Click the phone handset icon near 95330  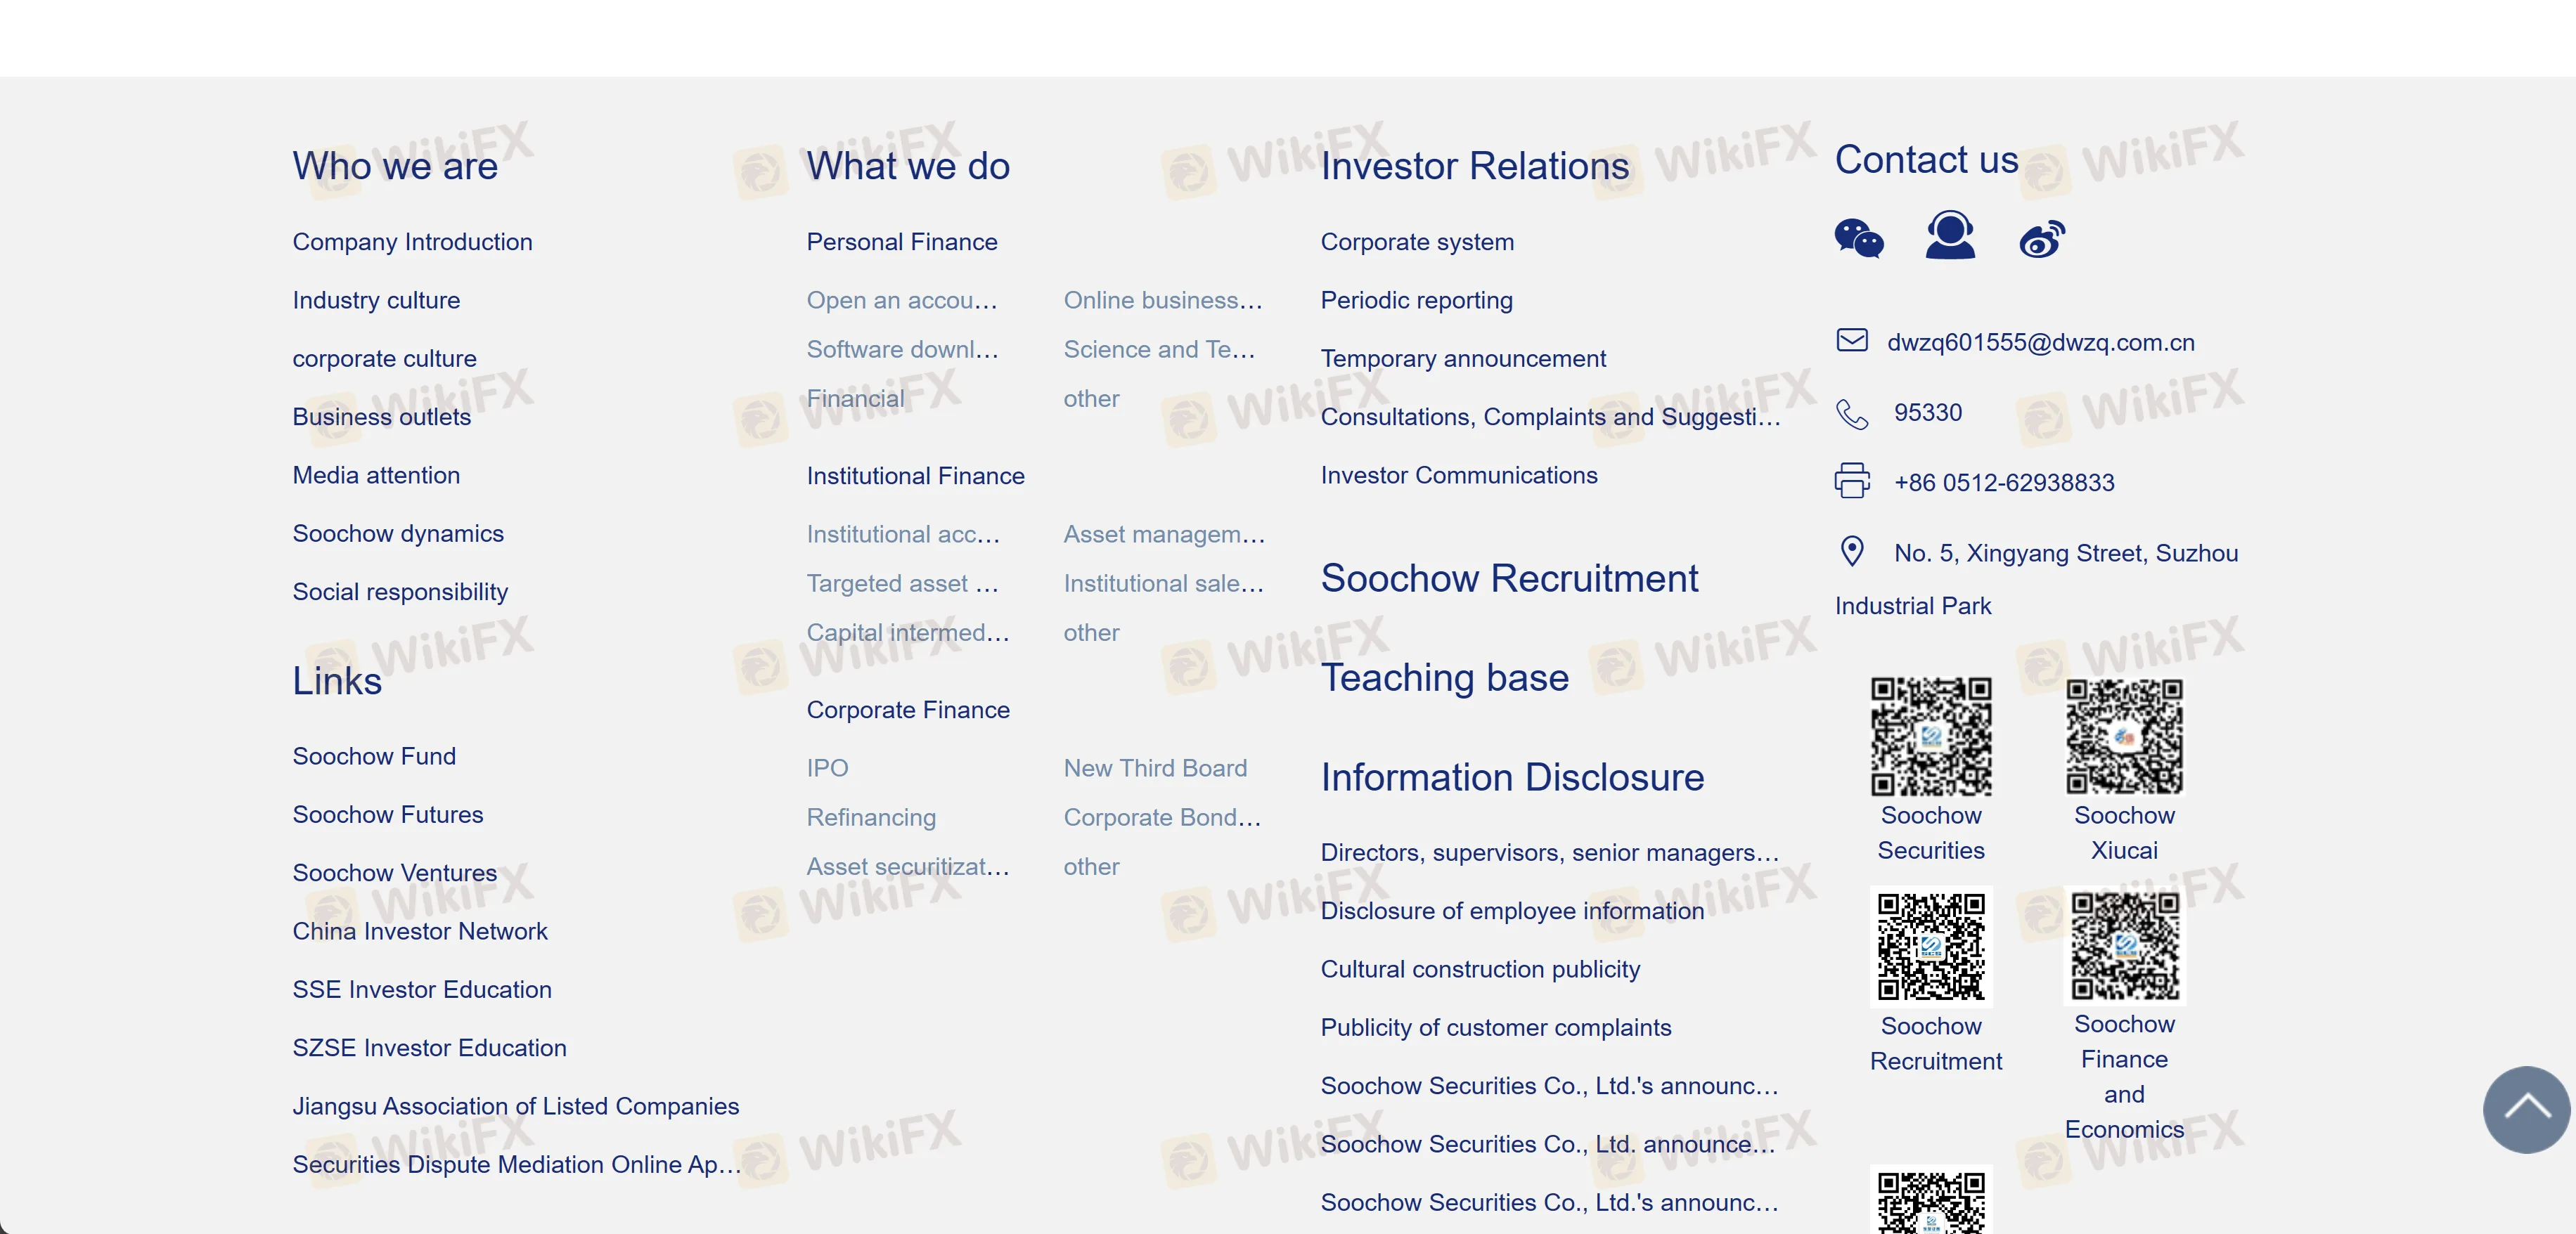pyautogui.click(x=1851, y=413)
